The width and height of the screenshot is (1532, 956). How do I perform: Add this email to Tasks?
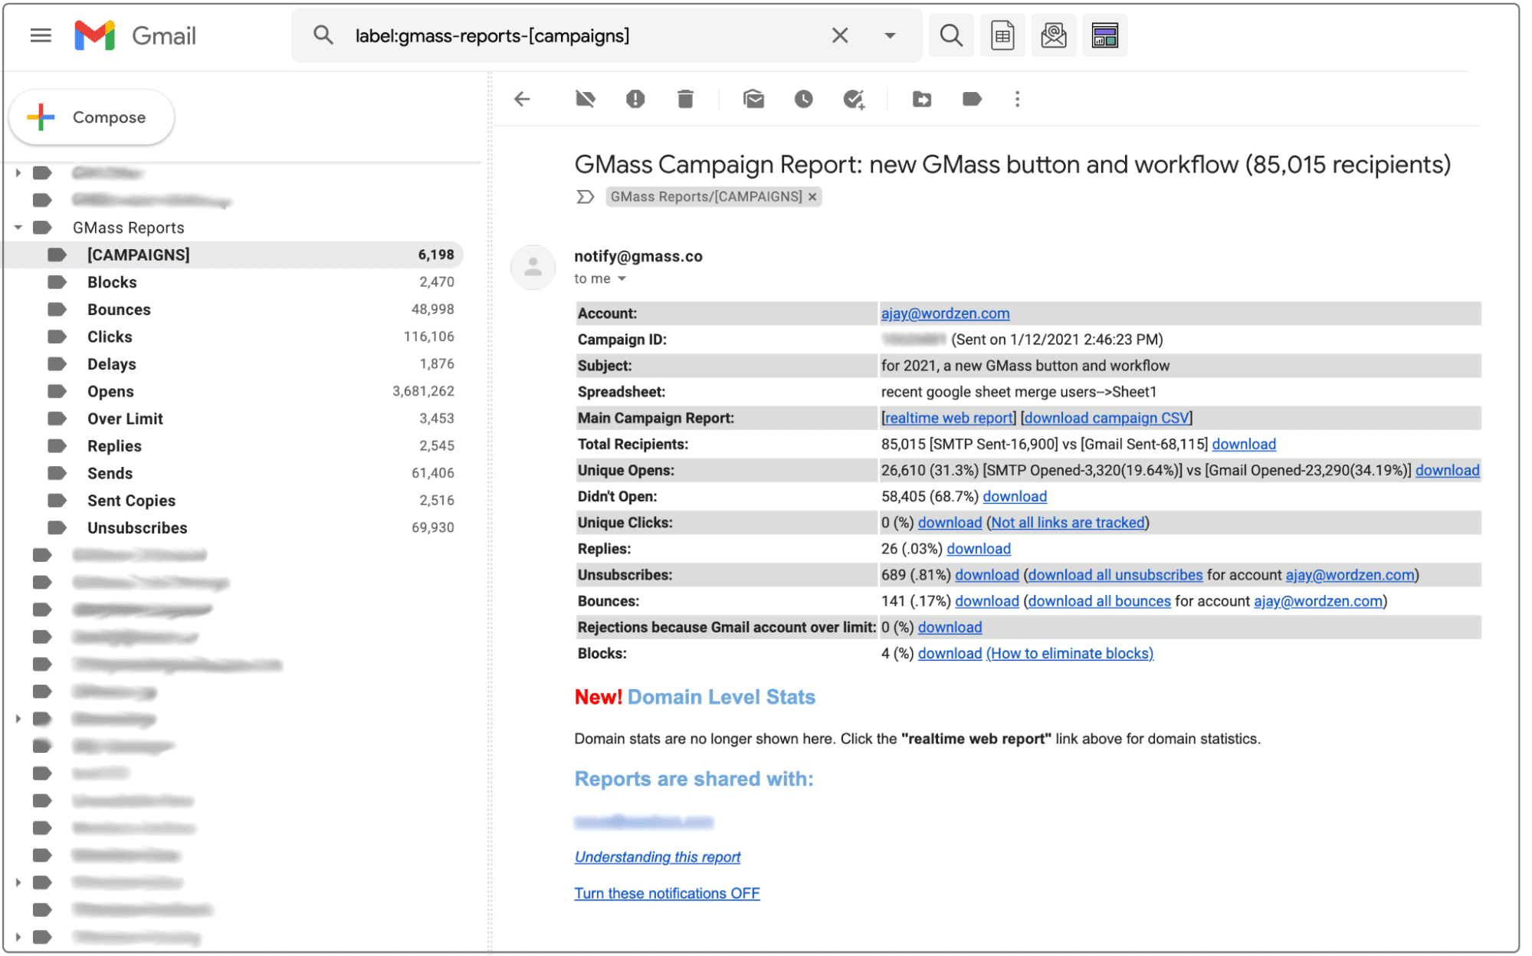coord(855,99)
